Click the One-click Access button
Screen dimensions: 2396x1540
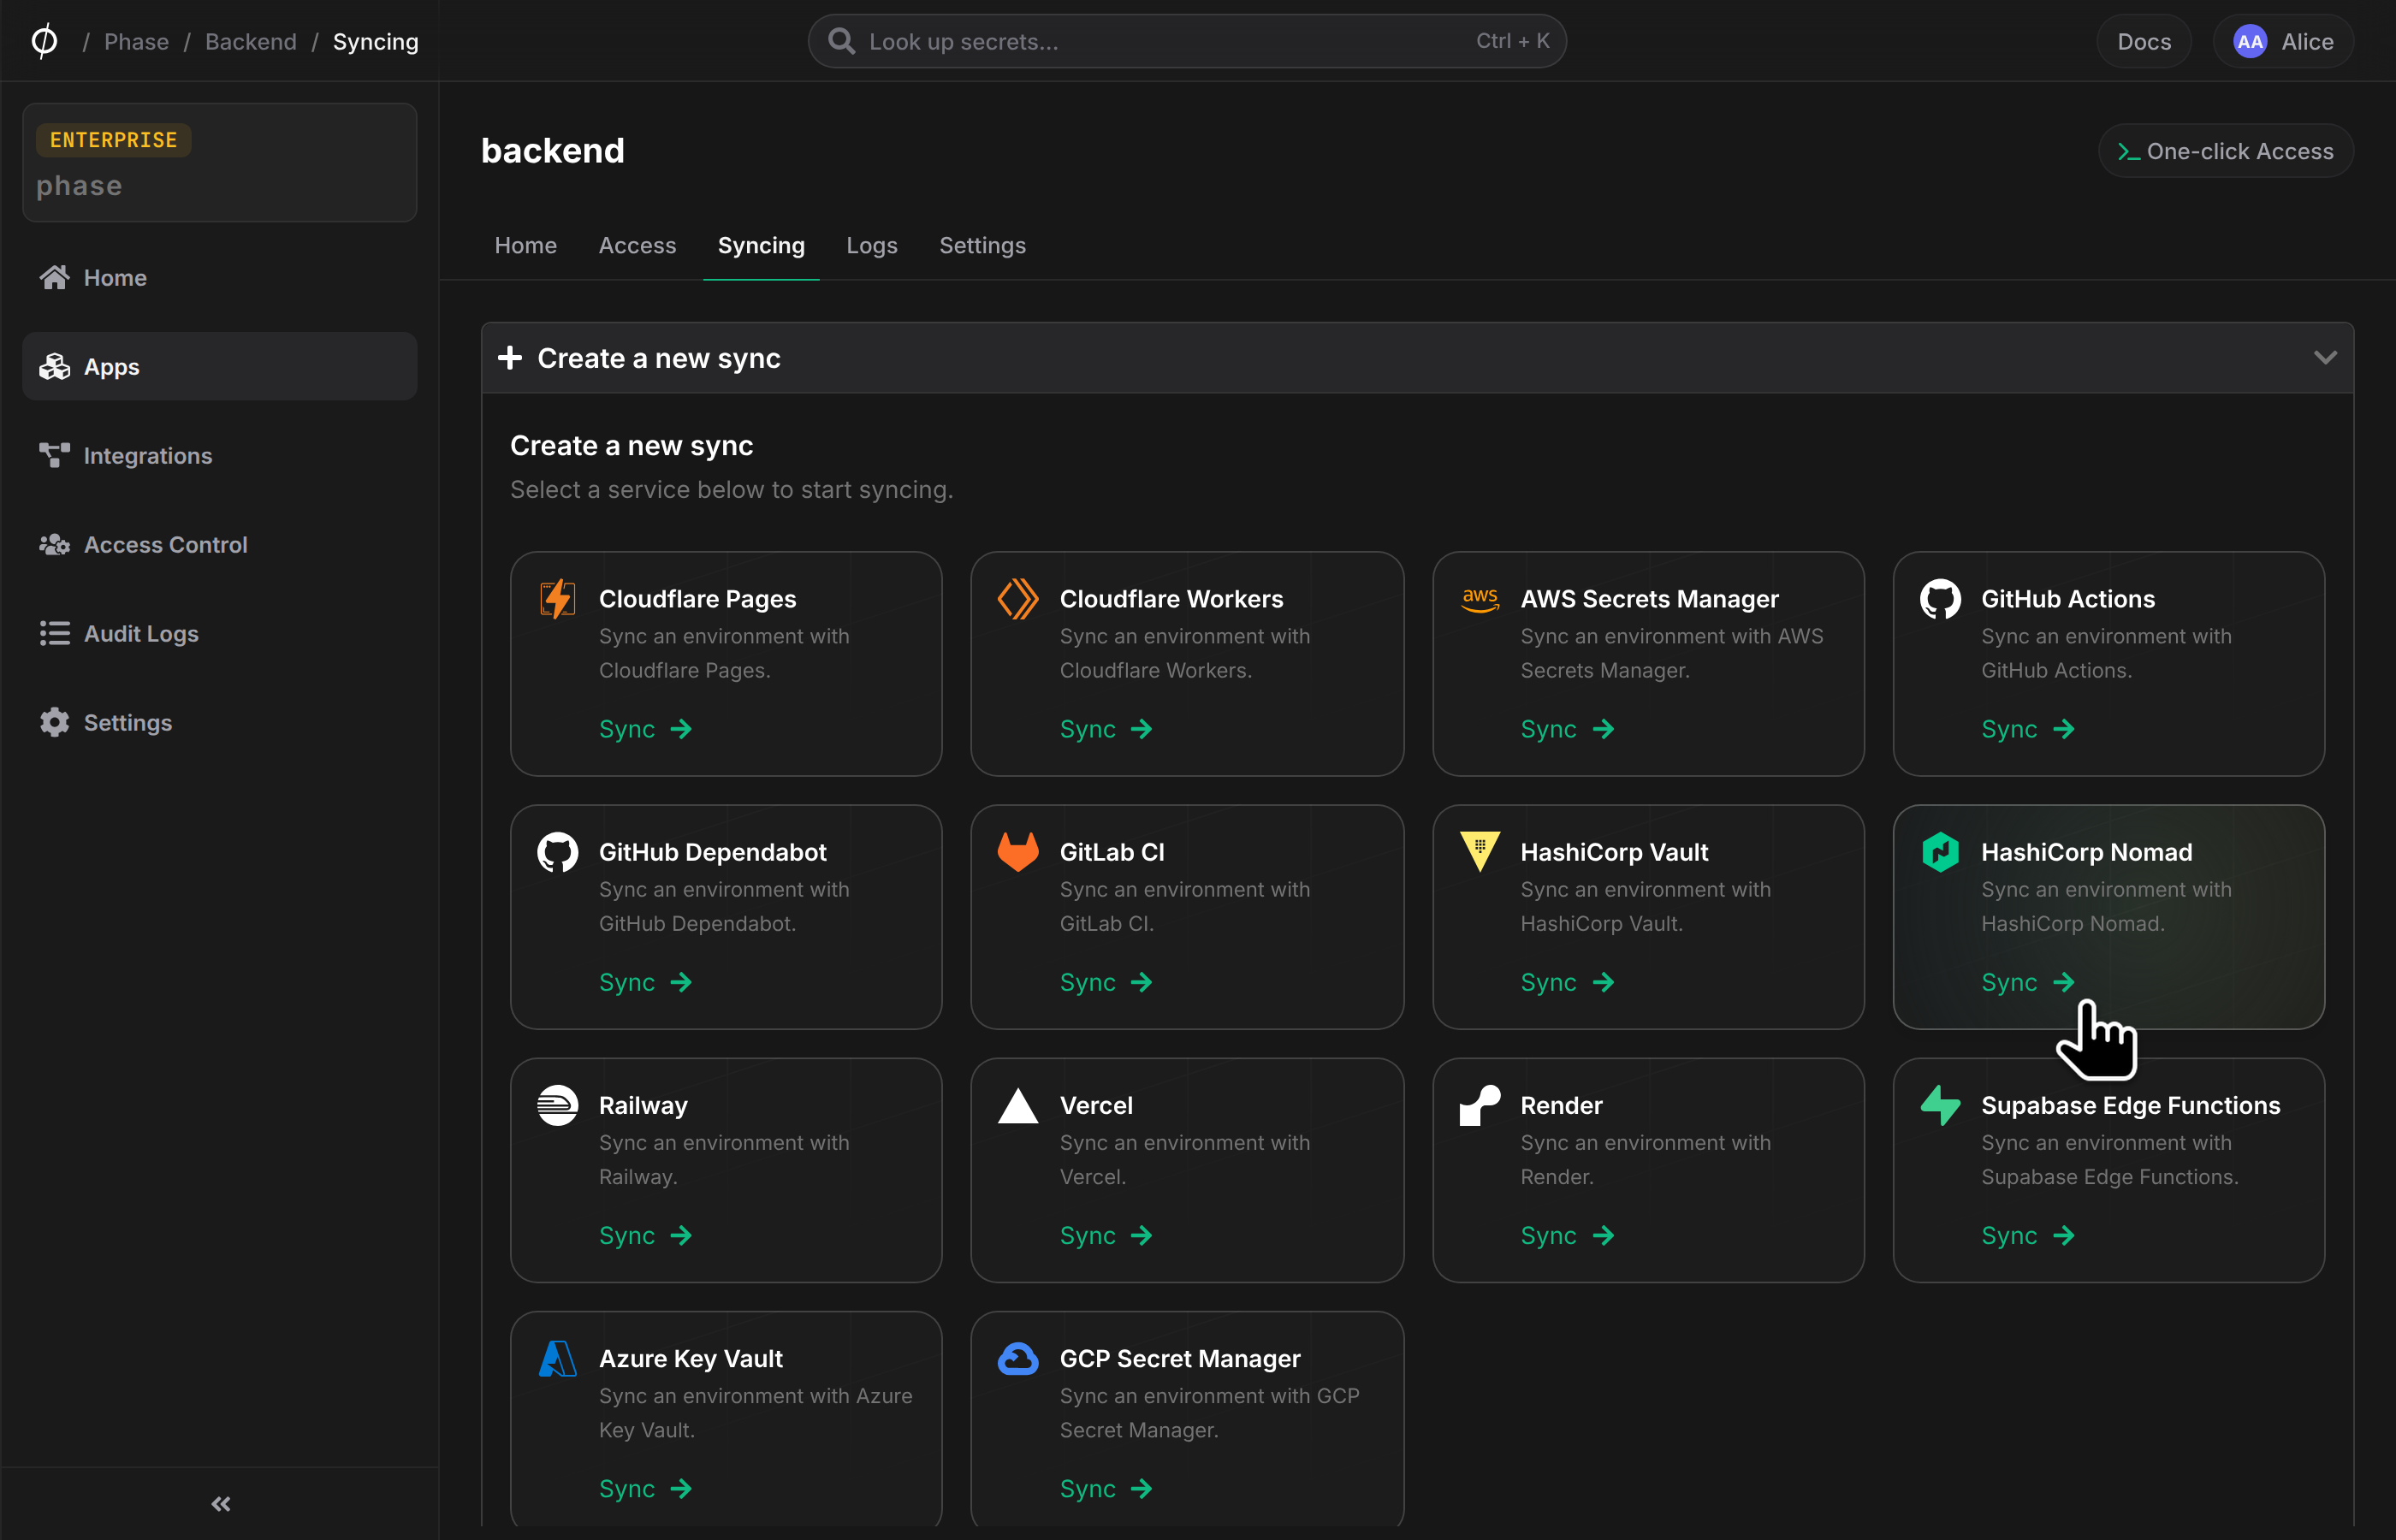tap(2225, 151)
